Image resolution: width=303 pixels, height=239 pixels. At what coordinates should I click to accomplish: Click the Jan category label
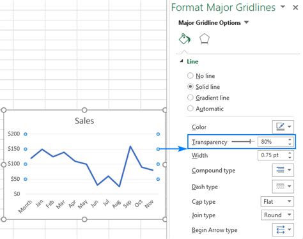click(x=39, y=203)
